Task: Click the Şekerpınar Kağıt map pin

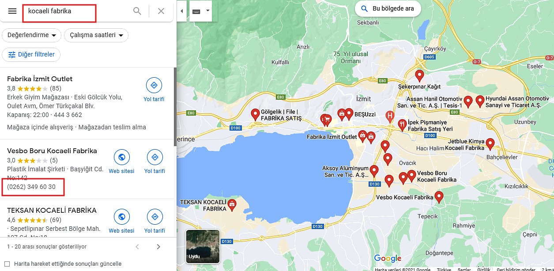Action: point(419,75)
